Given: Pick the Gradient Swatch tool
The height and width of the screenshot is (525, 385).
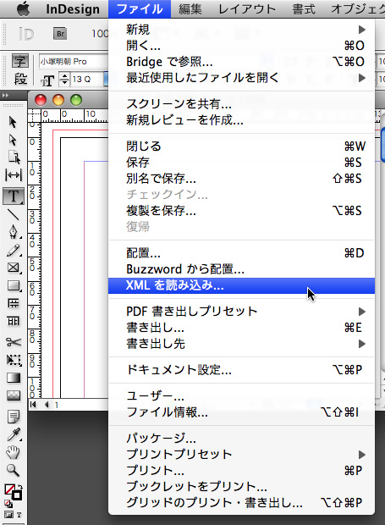Looking at the screenshot, I should click(14, 378).
